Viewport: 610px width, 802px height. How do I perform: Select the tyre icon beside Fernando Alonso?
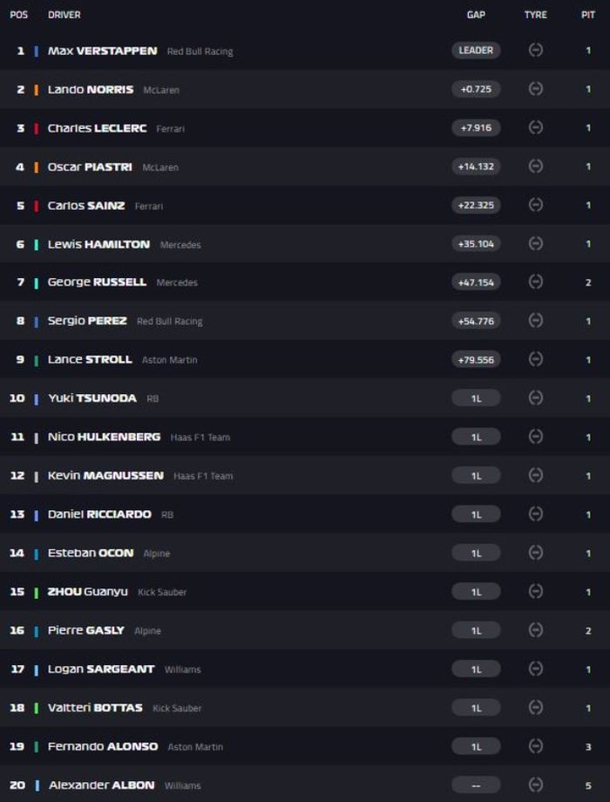[536, 746]
